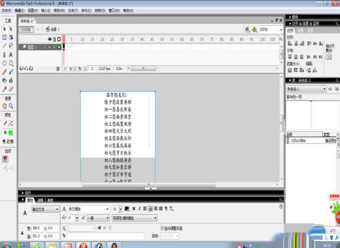Choose the Pen tool
340x248 pixels.
pyautogui.click(x=4, y=54)
